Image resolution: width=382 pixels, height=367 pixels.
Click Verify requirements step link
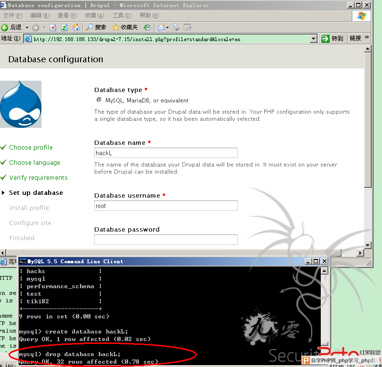tap(38, 178)
